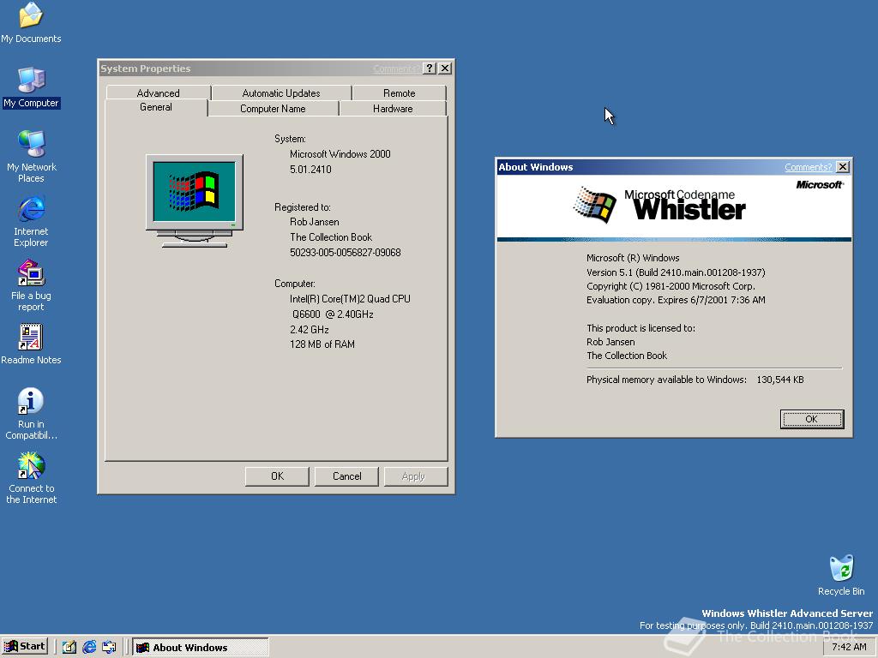
Task: Click the Run in Compatibility shortcut
Action: (x=31, y=414)
